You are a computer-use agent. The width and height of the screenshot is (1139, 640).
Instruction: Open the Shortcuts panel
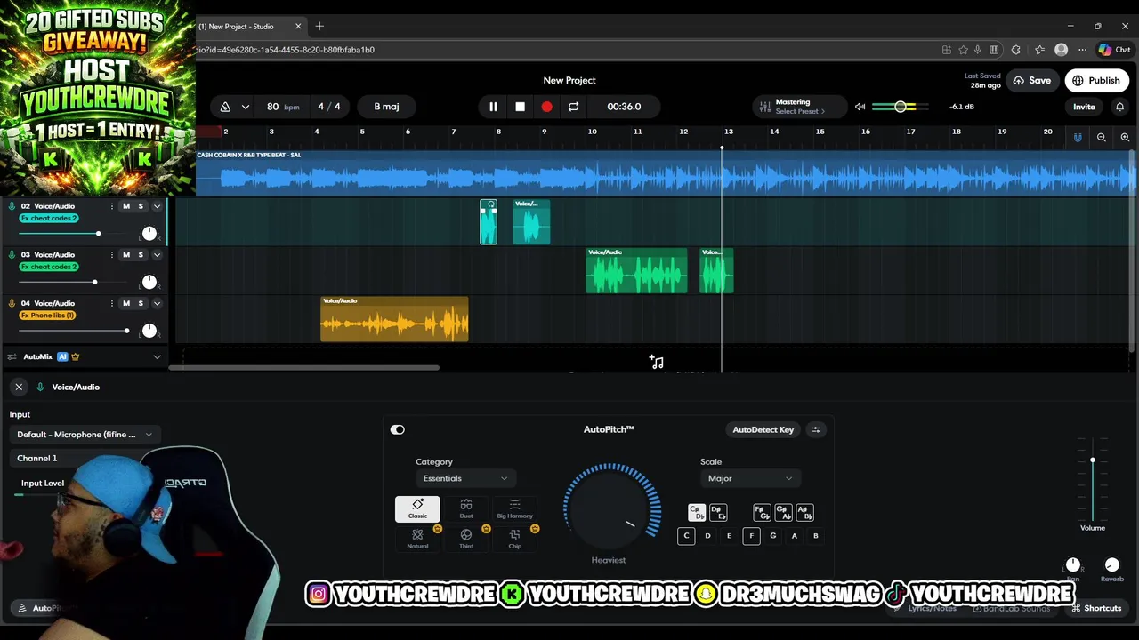1096,609
